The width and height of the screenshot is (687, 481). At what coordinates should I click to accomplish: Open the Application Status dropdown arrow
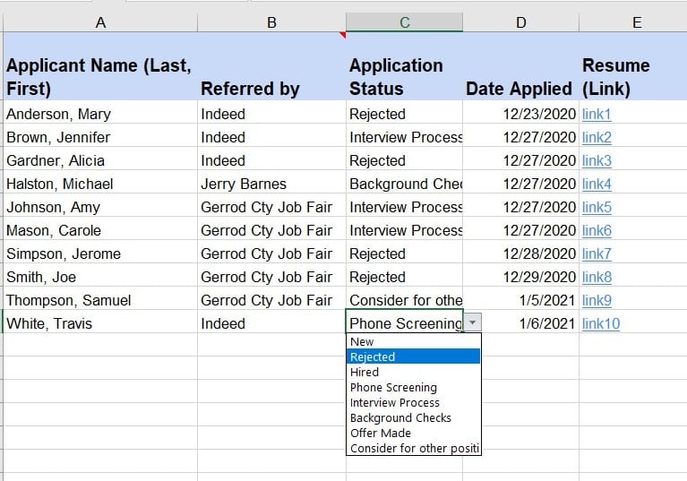473,323
